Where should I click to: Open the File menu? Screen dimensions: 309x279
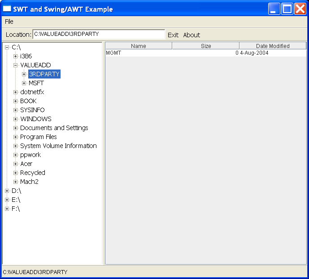(9, 22)
